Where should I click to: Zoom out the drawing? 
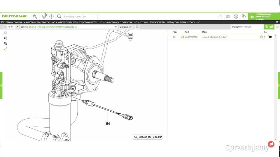pyautogui.click(x=6, y=38)
